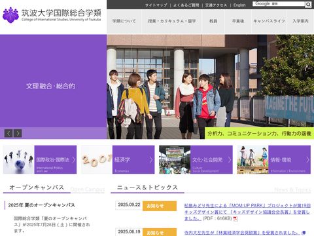Screen dimensions: 314x236
Task: Click date 2025.09.22
Action: (x=129, y=205)
